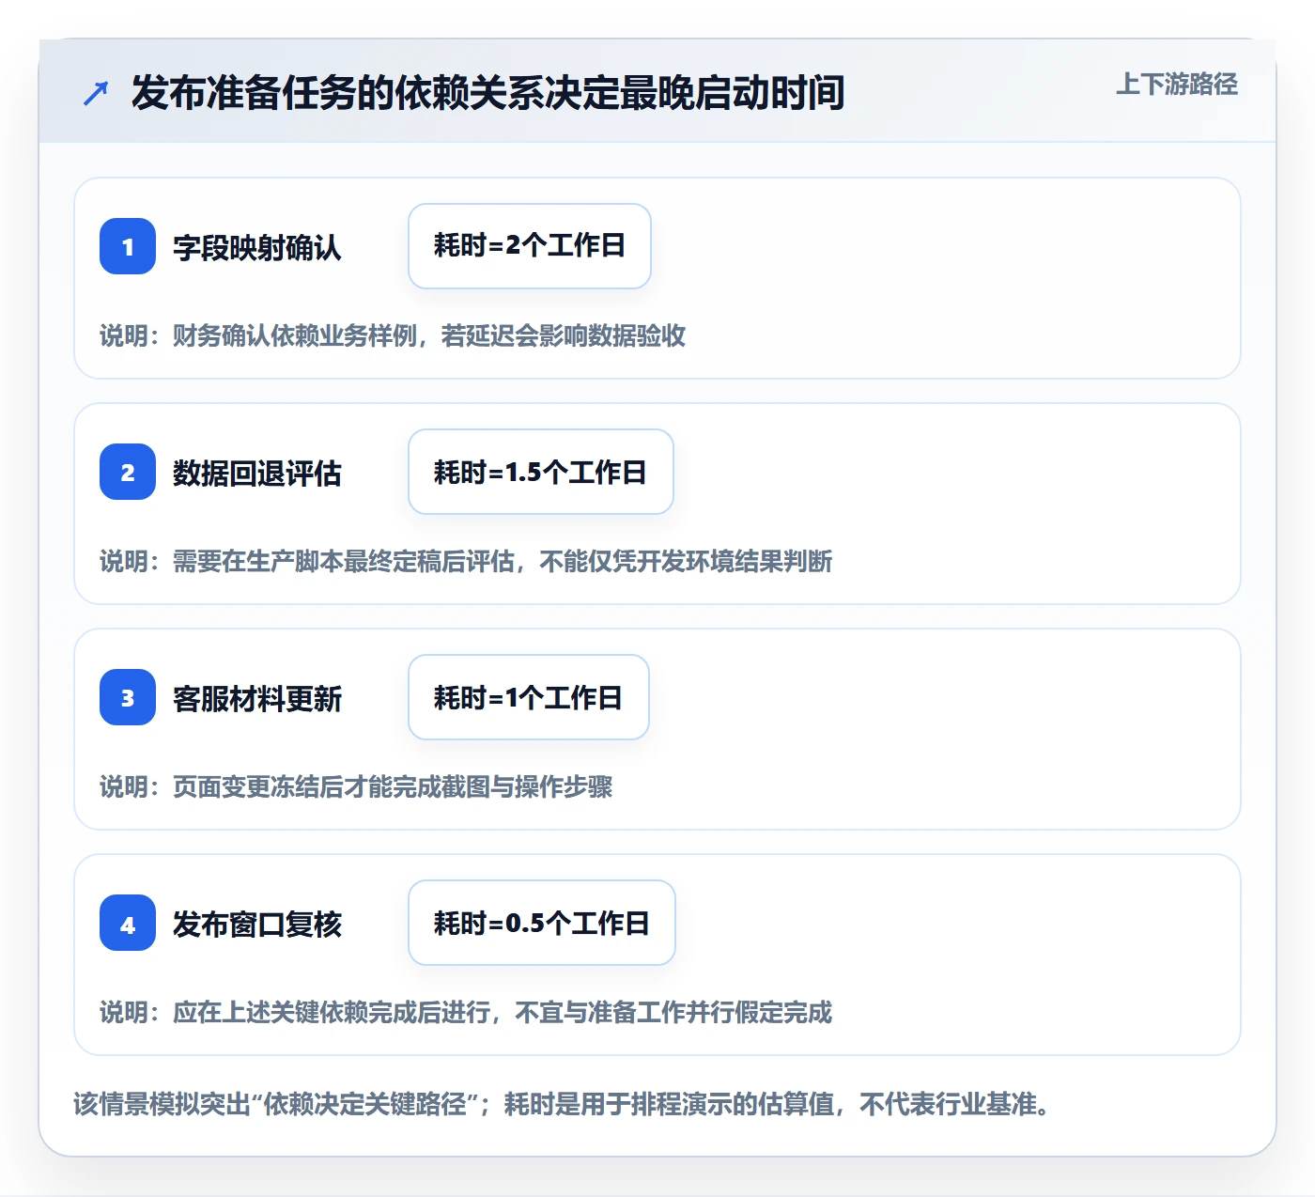This screenshot has height=1197, width=1315.
Task: Click the title 发布准备任务的依赖关系决定最晚启动时间
Action: (x=487, y=93)
